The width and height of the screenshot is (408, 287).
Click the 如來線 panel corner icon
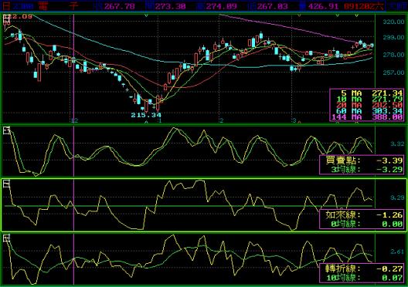tap(6, 184)
